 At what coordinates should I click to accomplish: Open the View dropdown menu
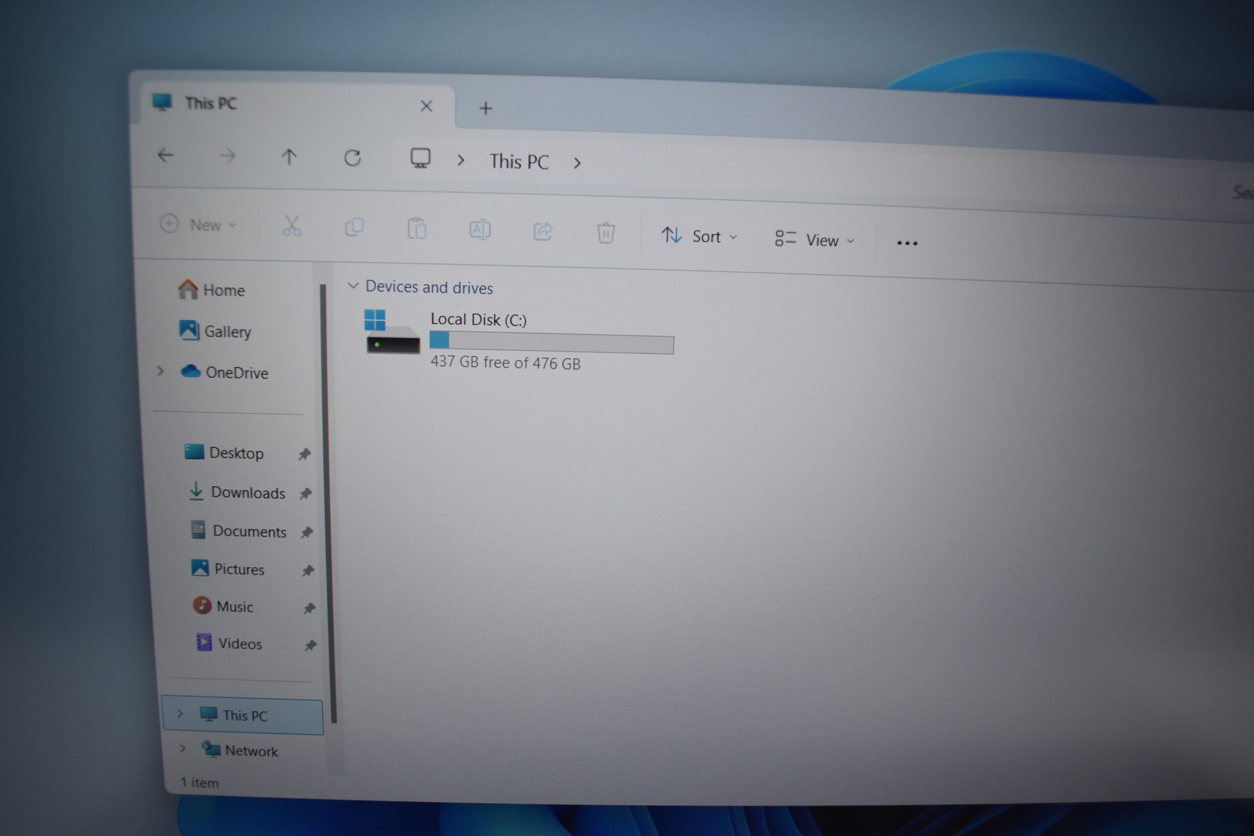(x=814, y=239)
